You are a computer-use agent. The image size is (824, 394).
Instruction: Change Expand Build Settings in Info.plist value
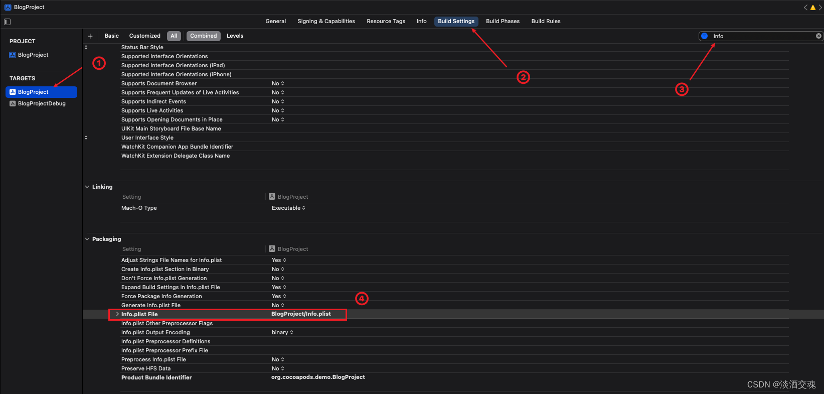point(279,287)
